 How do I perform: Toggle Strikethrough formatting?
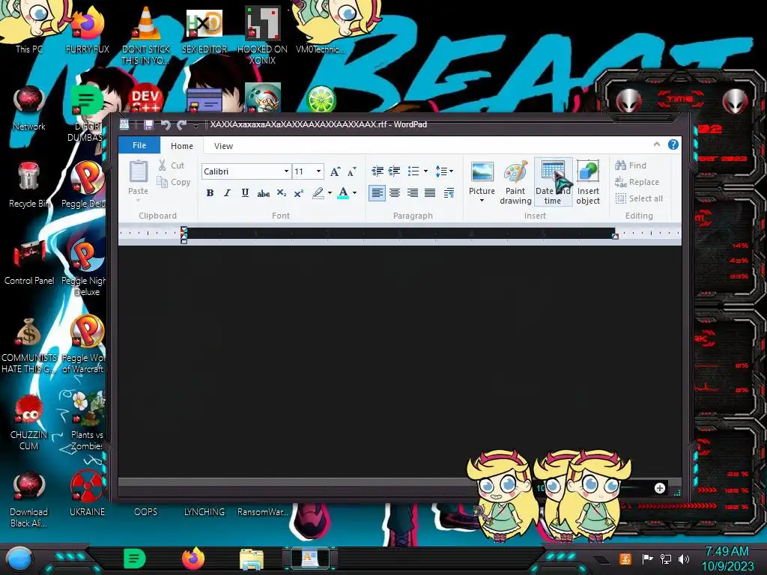[263, 193]
